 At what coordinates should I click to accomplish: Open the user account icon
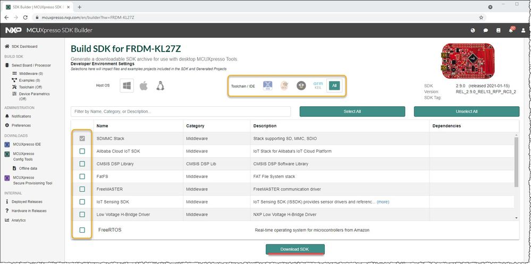tap(524, 30)
